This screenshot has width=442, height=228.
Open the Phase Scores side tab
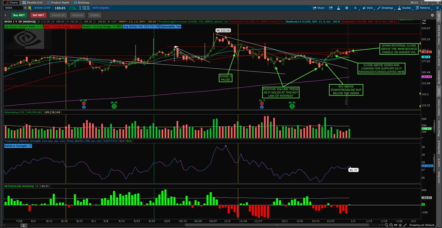(x=438, y=128)
